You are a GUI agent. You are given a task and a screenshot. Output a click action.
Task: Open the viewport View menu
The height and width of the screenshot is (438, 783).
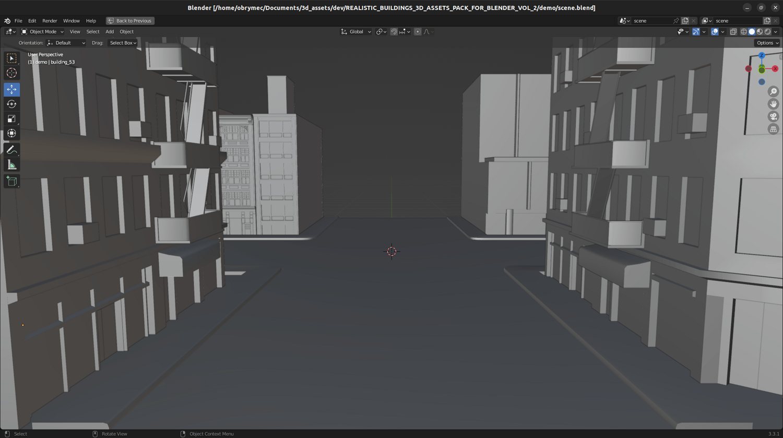coord(75,32)
